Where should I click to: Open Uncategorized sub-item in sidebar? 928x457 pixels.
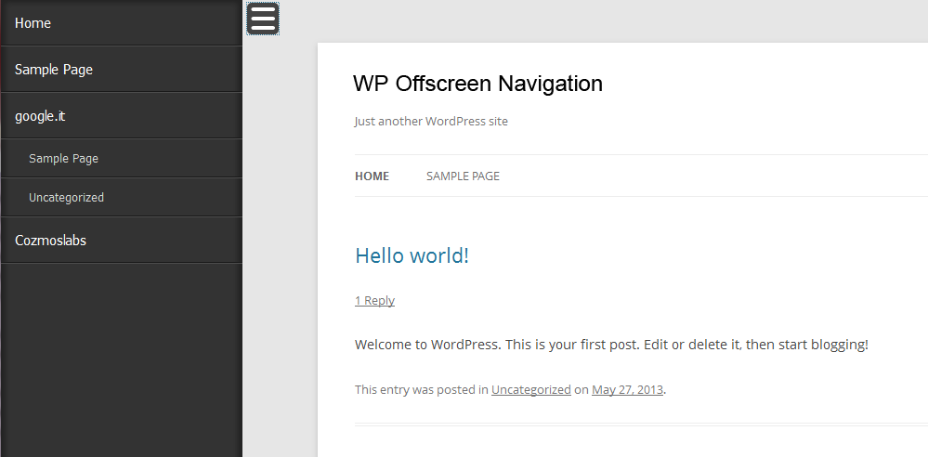(x=122, y=198)
